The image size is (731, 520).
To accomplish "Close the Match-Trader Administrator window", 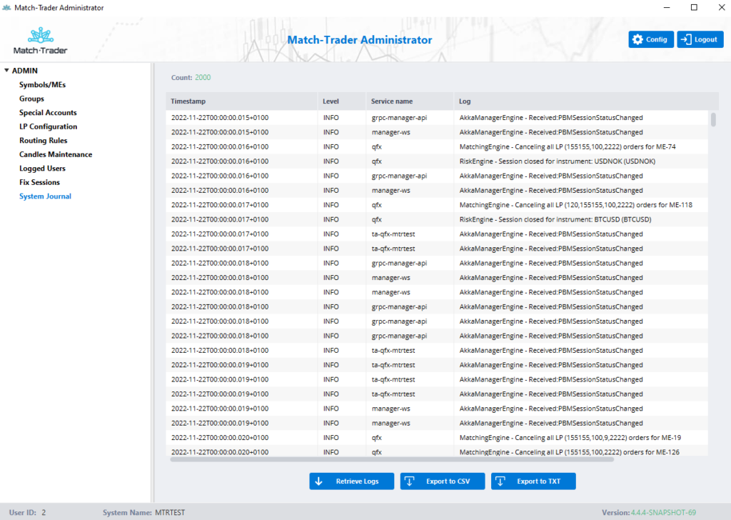I will 721,7.
